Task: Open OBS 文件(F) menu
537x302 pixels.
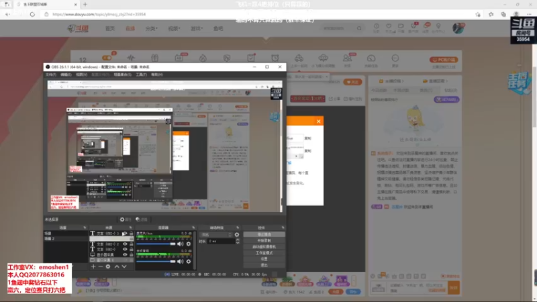Action: [x=51, y=74]
